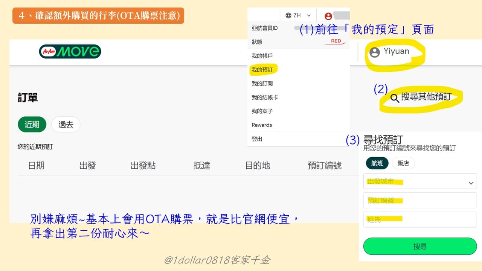Click the 日期 column header
Viewport: 482px width, 271px height.
[36, 165]
